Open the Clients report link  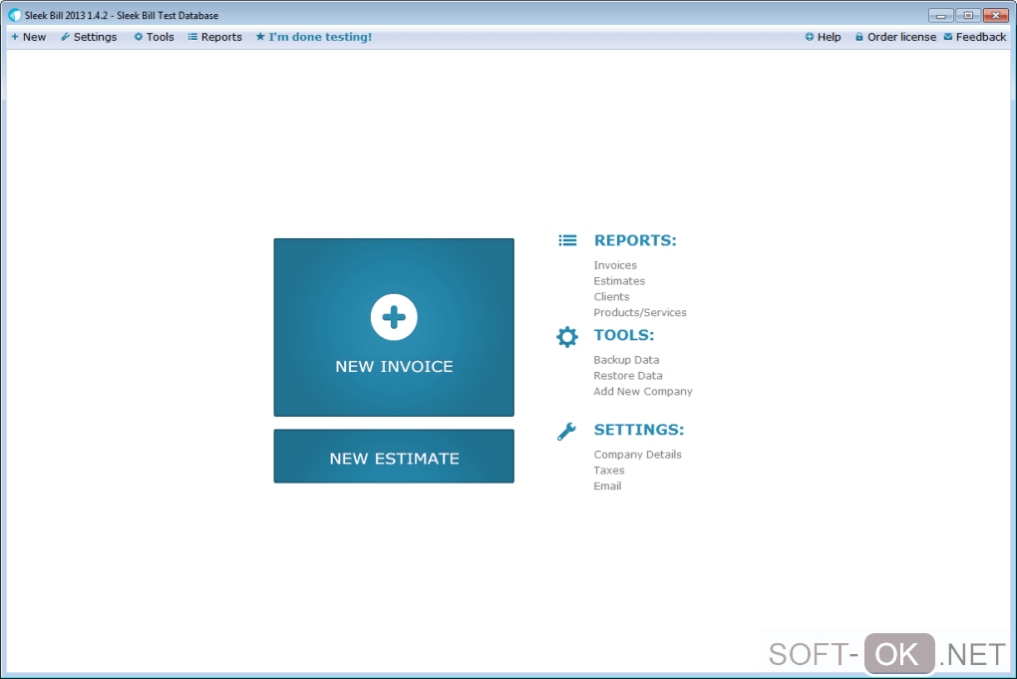click(x=611, y=296)
